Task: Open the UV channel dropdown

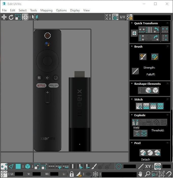Action: point(122,17)
